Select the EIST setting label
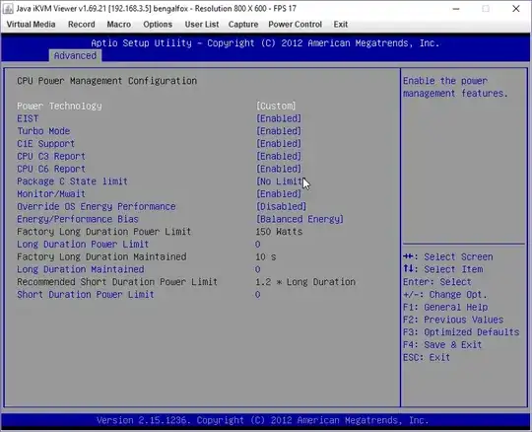This screenshot has width=532, height=432. pos(28,118)
